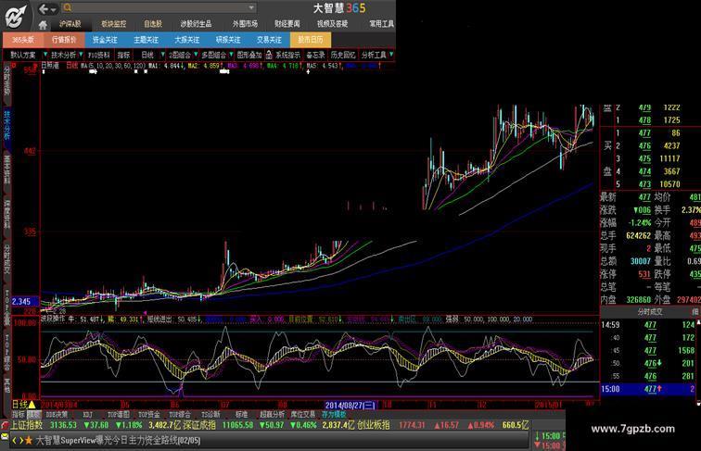The width and height of the screenshot is (701, 451).
Task: Select the DDE决策 indicator tab
Action: 57,415
